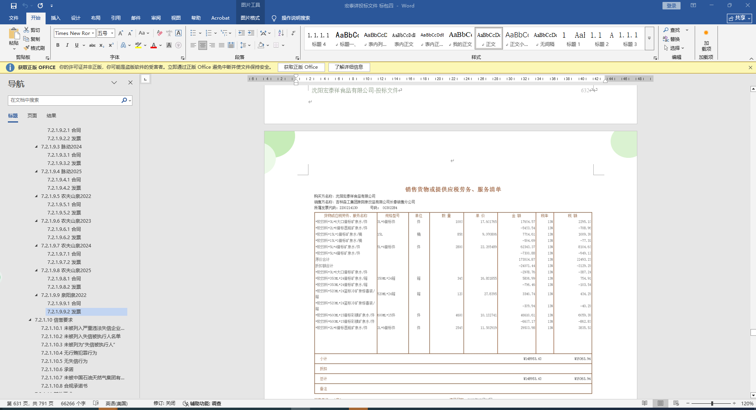Pick the red font color button

pos(154,46)
